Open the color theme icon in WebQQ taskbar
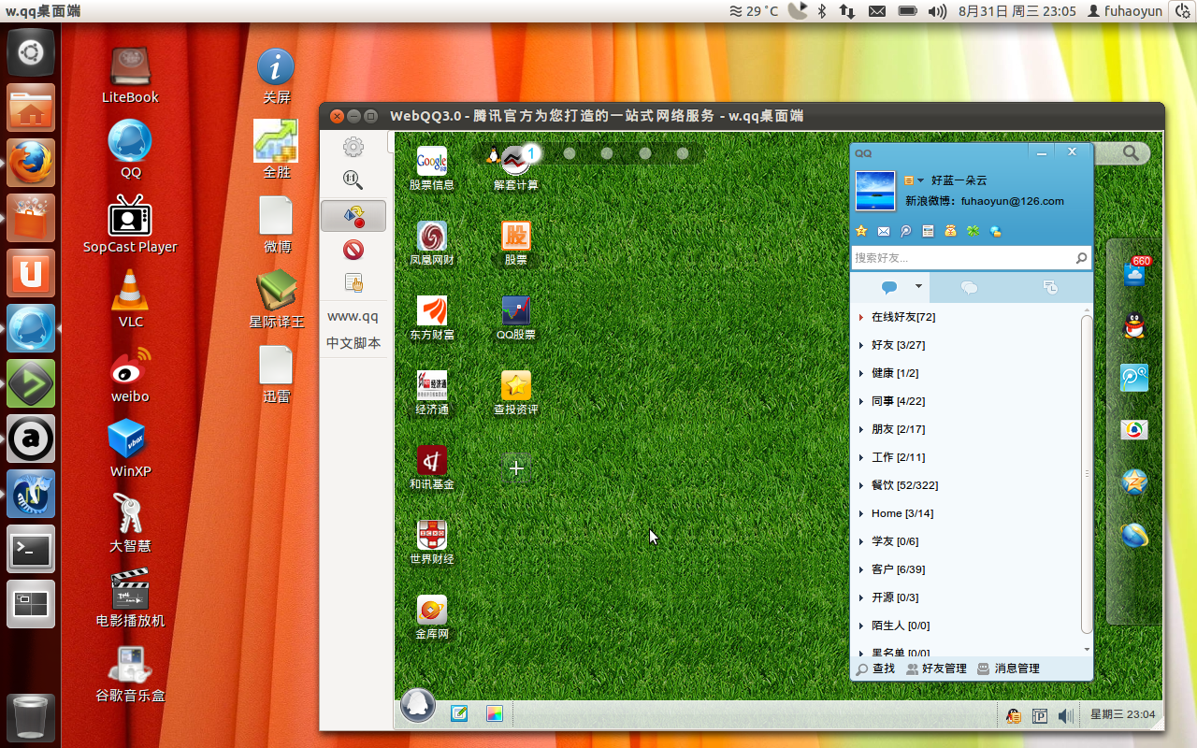The image size is (1197, 748). [495, 713]
